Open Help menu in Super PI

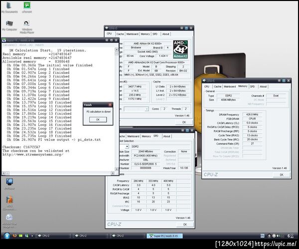[x=39, y=45]
